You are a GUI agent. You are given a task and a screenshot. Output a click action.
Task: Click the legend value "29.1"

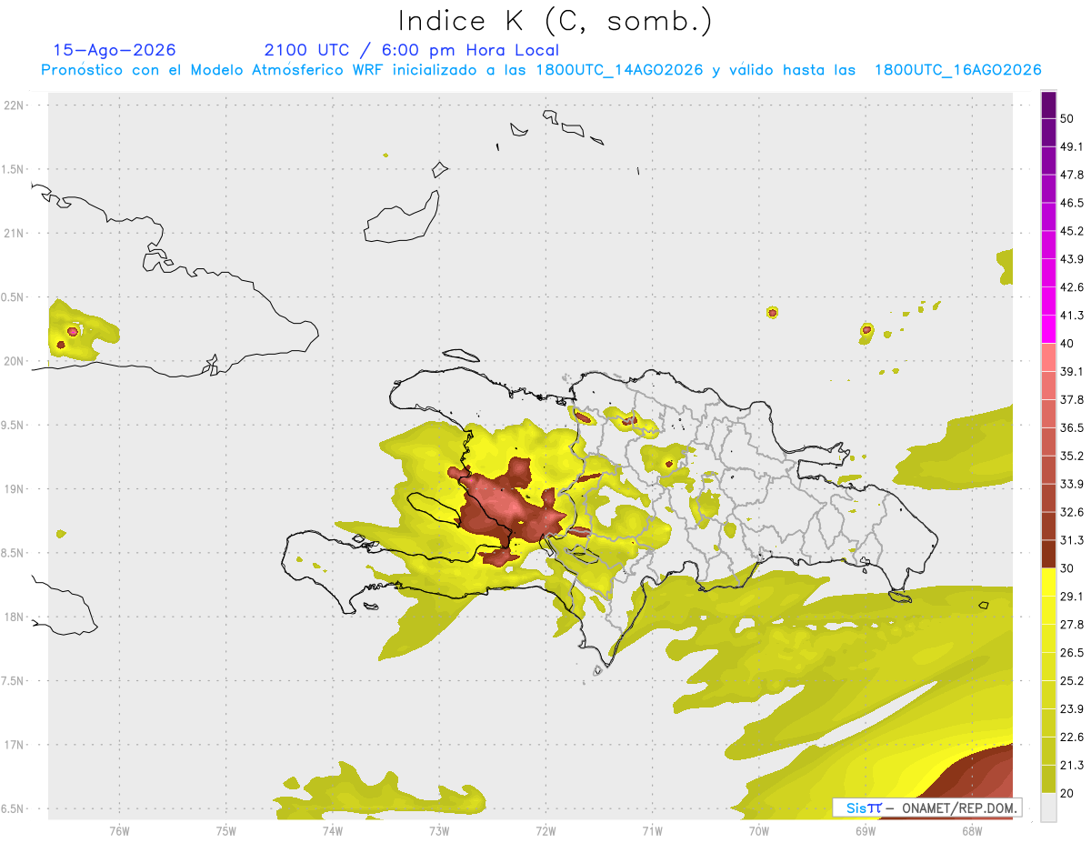tap(1072, 597)
